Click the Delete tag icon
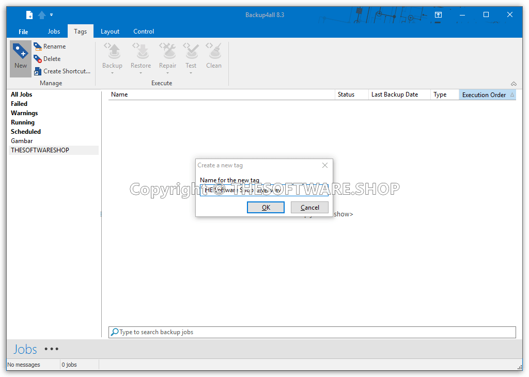The height and width of the screenshot is (377, 529). point(37,59)
